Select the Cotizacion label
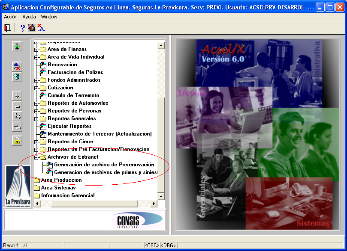 60,88
